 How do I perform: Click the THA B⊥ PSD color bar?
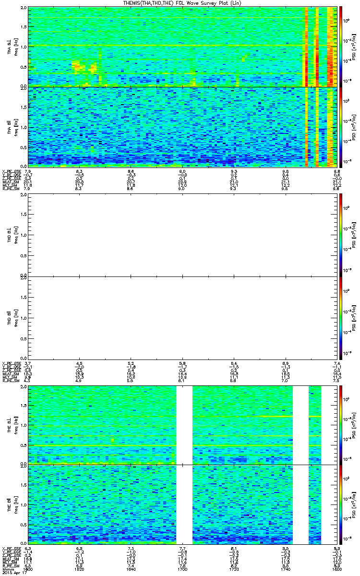click(x=341, y=47)
